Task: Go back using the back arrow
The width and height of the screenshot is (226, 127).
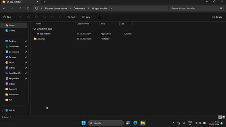Action: tap(4, 8)
